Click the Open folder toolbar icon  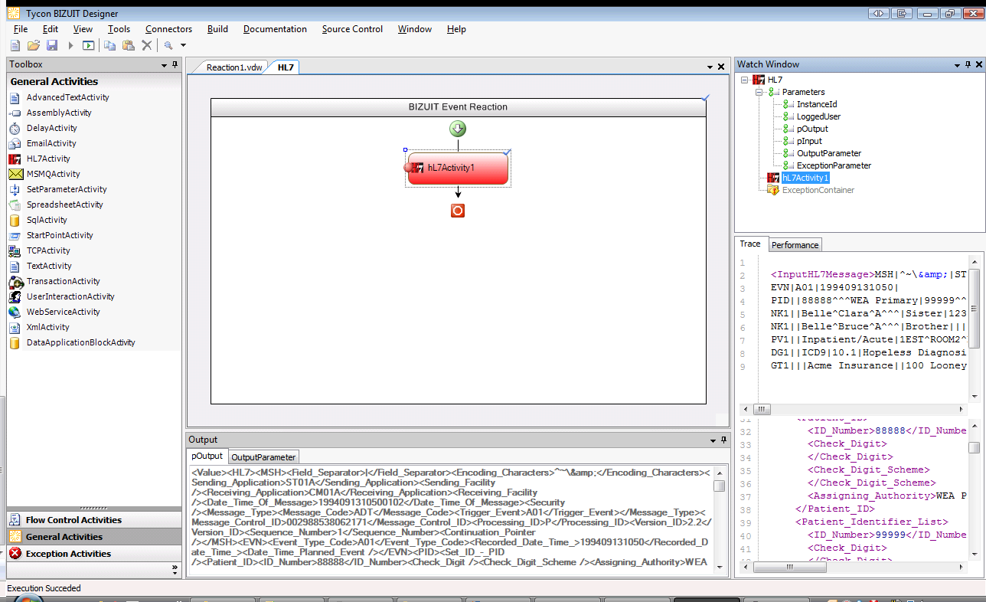(x=34, y=46)
